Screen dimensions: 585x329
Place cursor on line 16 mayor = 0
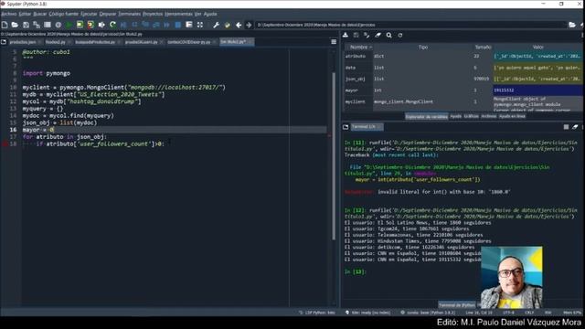38,130
